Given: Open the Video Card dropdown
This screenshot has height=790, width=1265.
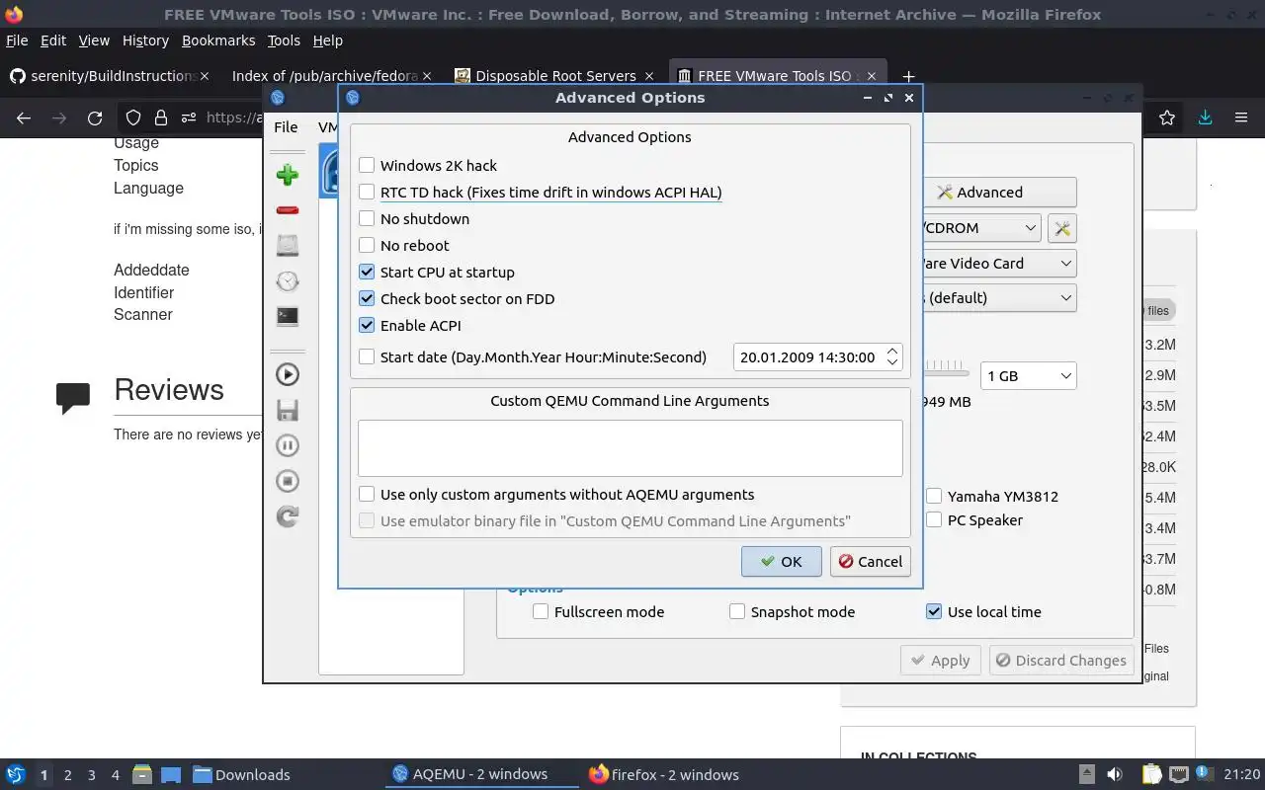Looking at the screenshot, I should click(999, 264).
